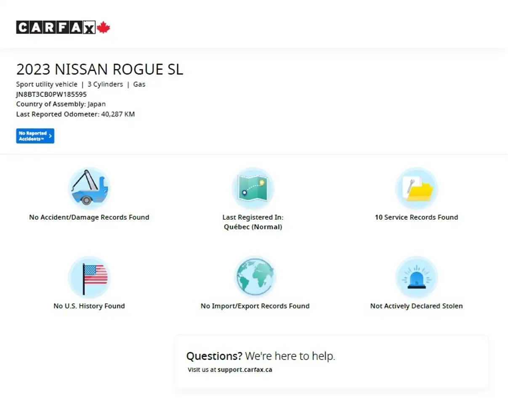Open the No Reported Accidents badge

coord(35,136)
